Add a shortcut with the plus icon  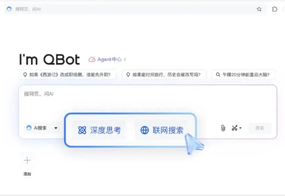[27, 160]
